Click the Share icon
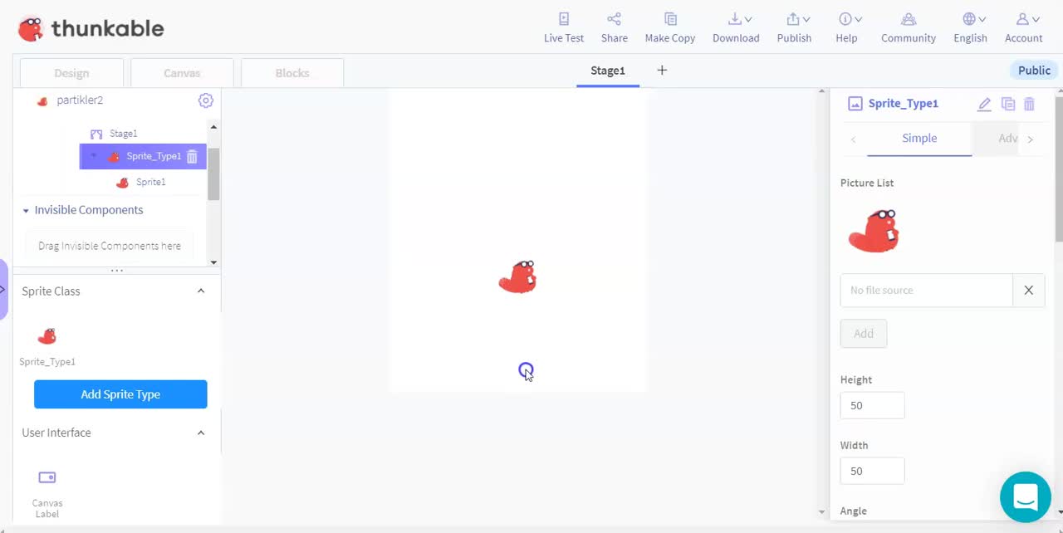This screenshot has width=1063, height=533. click(x=614, y=19)
